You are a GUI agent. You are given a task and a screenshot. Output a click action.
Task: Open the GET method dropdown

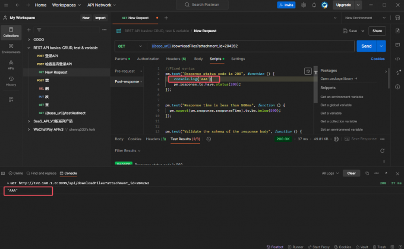point(130,46)
